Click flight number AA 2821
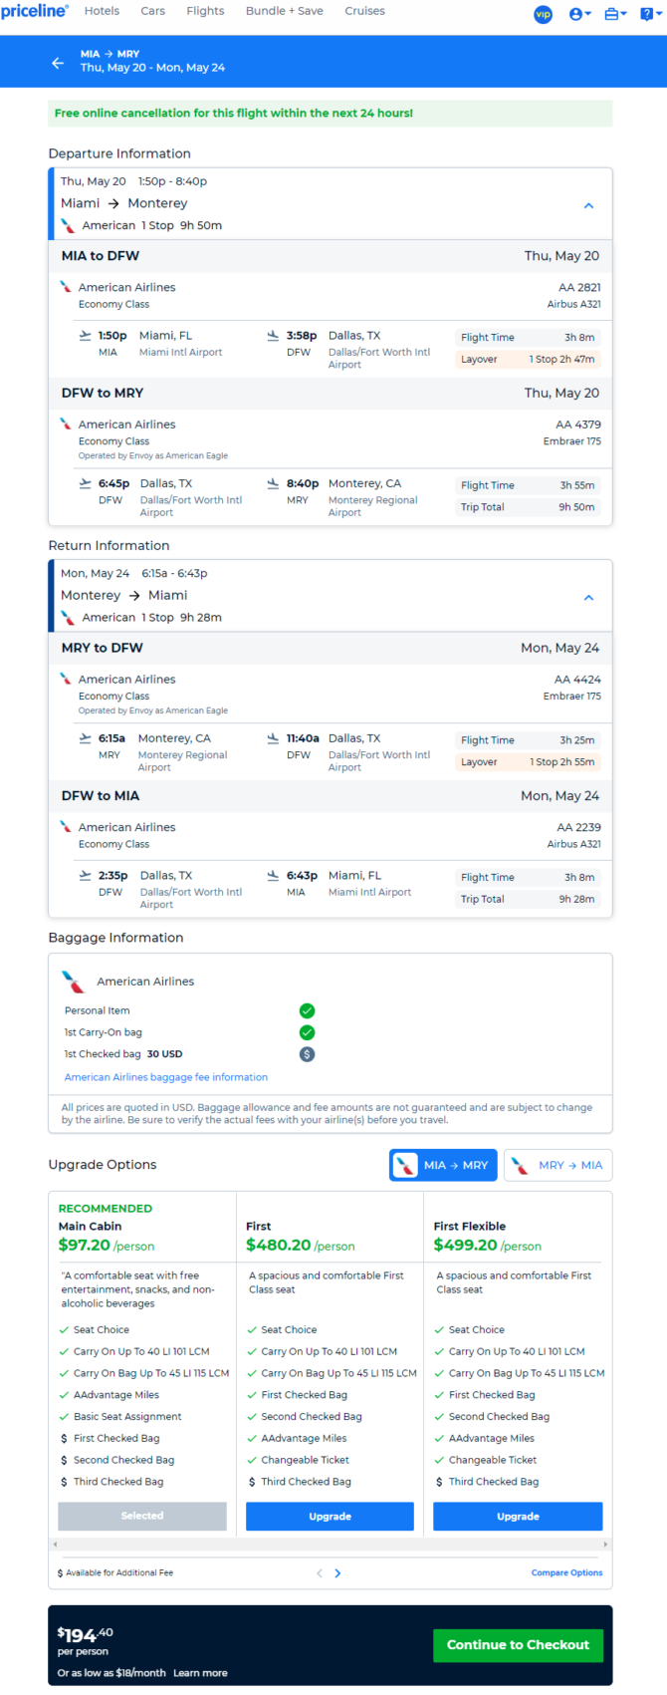Viewport: 667px width, 1695px height. 579,287
